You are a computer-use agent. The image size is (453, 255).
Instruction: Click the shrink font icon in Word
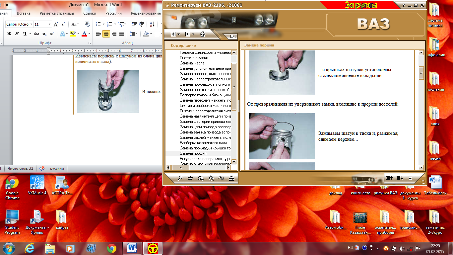[63, 24]
